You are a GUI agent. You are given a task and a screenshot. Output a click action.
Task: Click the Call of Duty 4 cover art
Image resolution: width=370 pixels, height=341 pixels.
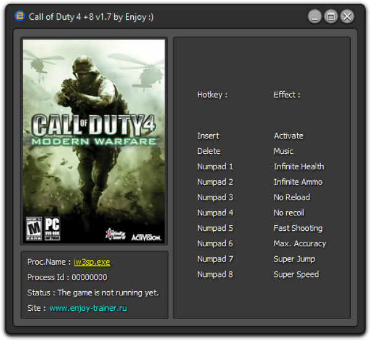click(x=94, y=141)
